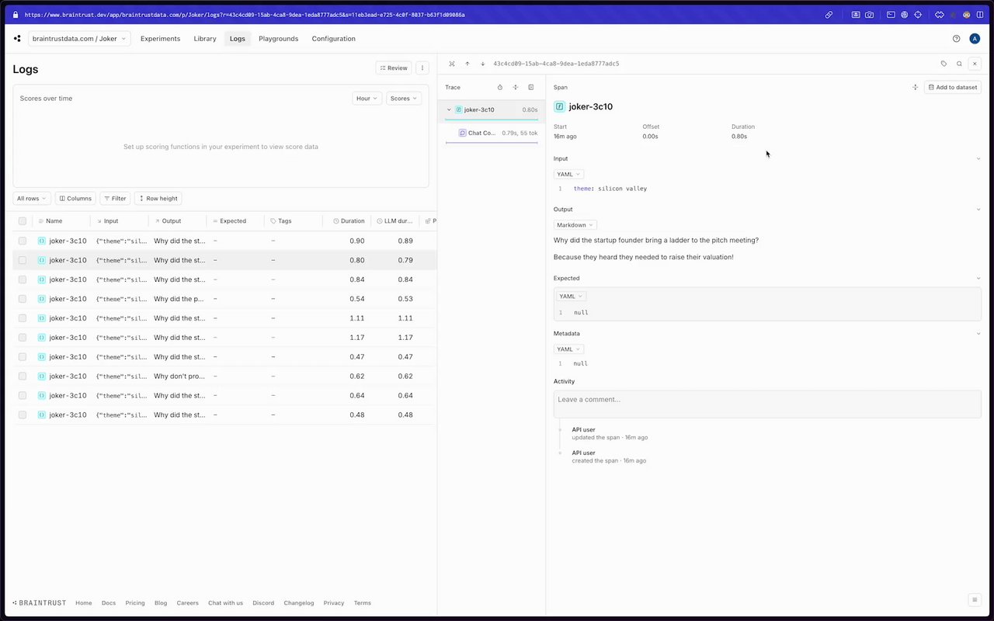
Task: Go to the Configuration tab
Action: click(334, 39)
